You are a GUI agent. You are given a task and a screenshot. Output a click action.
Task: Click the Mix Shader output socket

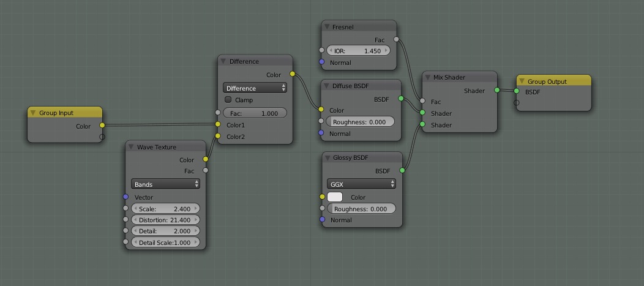[497, 90]
